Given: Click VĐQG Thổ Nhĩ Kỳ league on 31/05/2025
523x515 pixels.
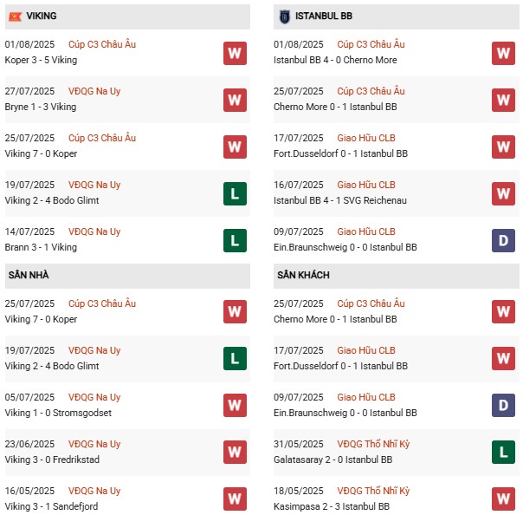Looking at the screenshot, I should (x=373, y=444).
